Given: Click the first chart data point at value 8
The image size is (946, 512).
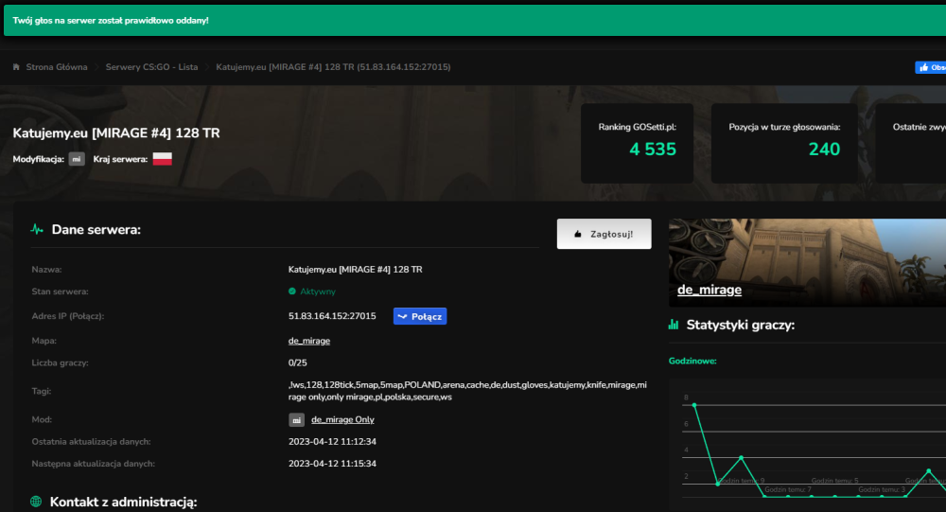Looking at the screenshot, I should pyautogui.click(x=694, y=405).
